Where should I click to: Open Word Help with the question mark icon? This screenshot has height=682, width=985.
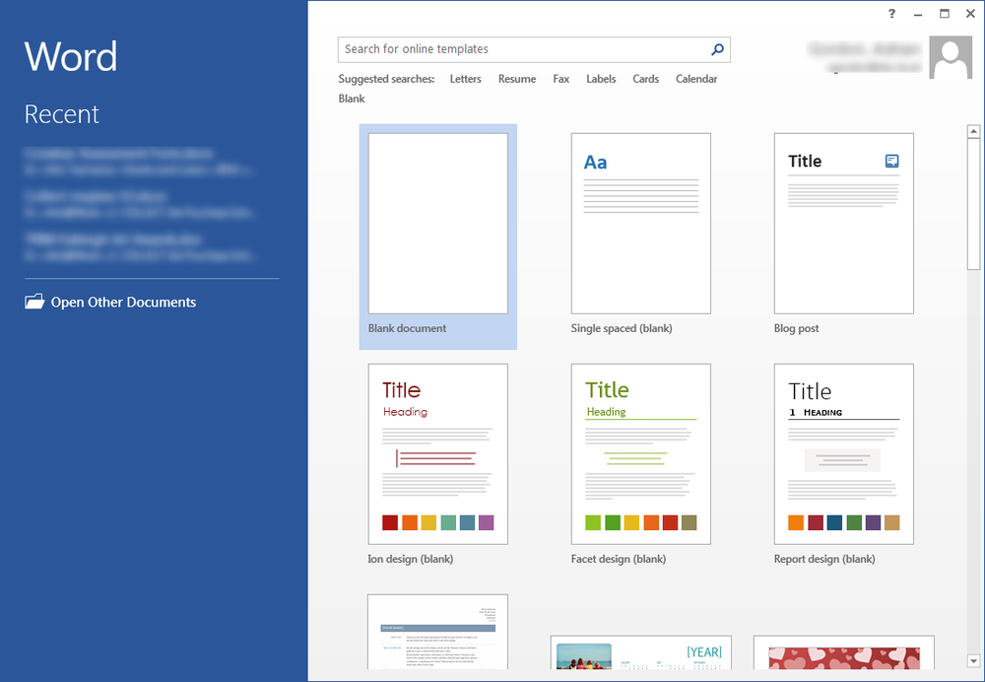(892, 14)
